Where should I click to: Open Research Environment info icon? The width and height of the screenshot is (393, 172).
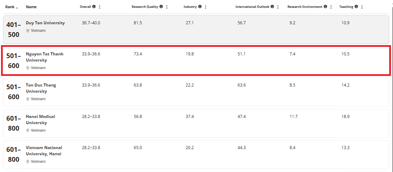[x=325, y=7]
